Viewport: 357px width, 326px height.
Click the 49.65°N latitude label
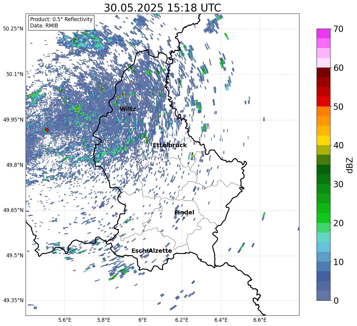tap(13, 210)
